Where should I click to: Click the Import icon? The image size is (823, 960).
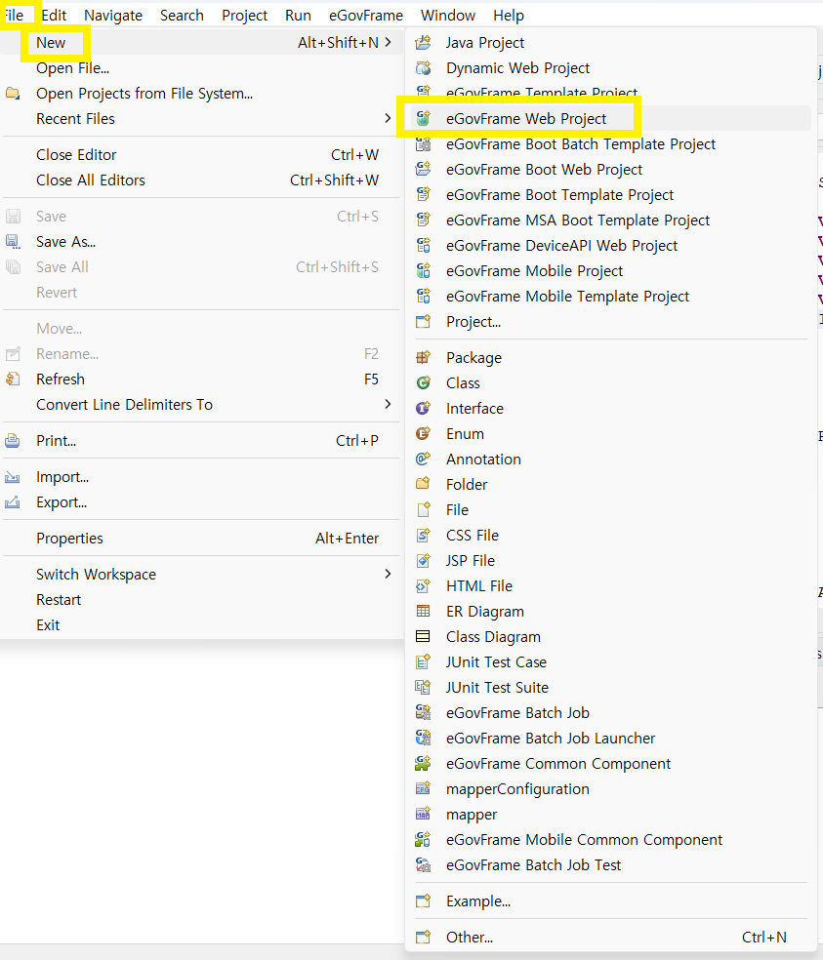point(13,477)
